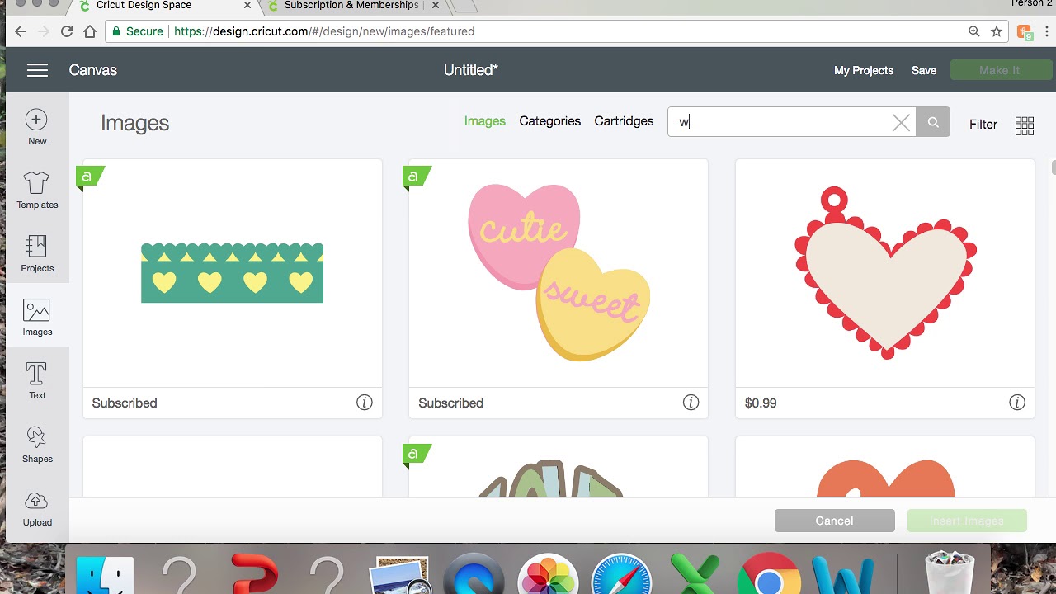
Task: Select the teal heart border image
Action: (232, 273)
